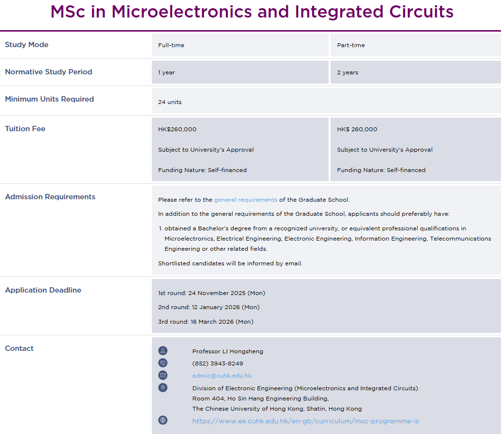The image size is (501, 434).
Task: Click the globe website icon
Action: tap(163, 420)
